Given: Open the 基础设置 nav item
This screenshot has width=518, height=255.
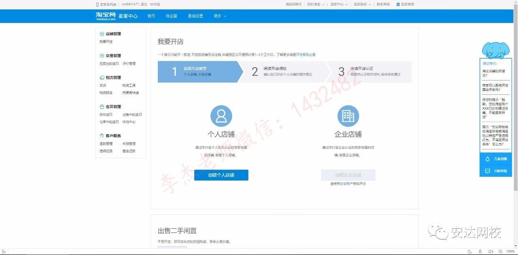Looking at the screenshot, I should [195, 16].
